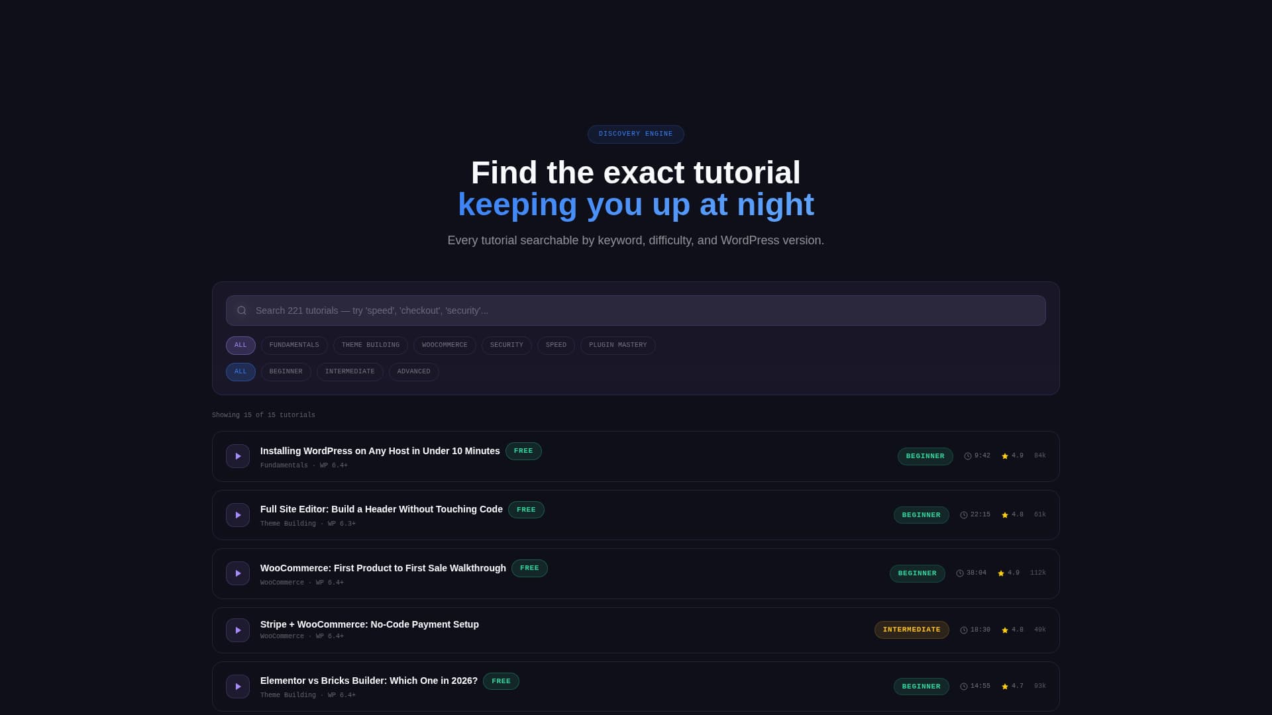
Task: Click the clock icon showing 9:42 duration
Action: click(967, 455)
